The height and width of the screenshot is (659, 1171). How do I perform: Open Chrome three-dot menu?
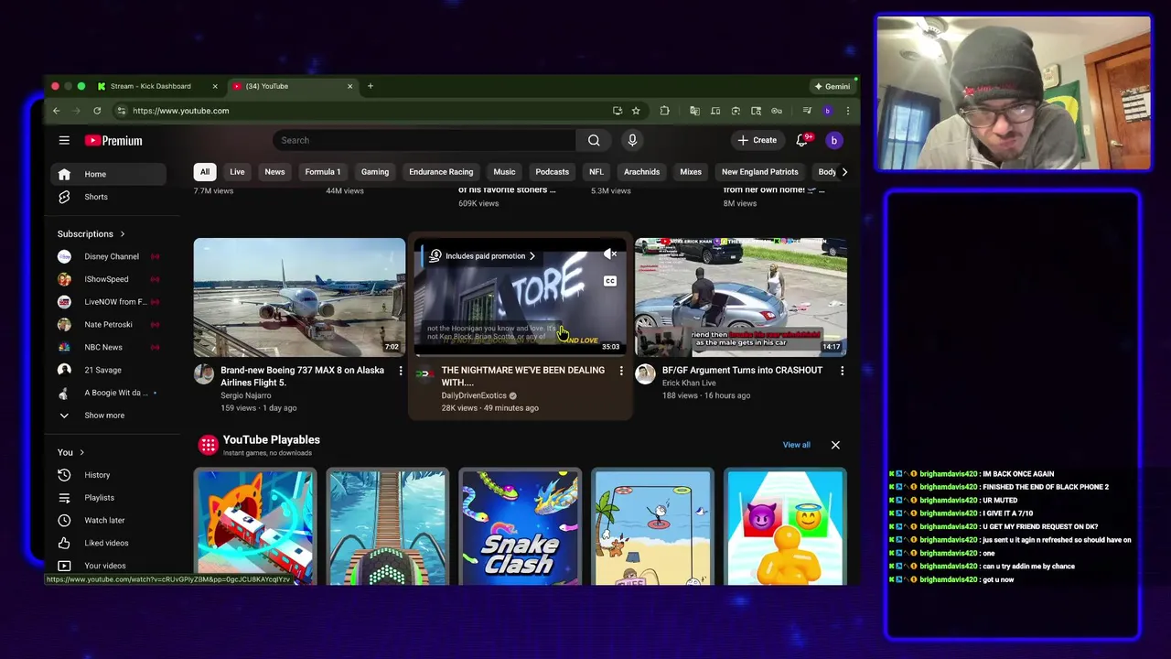coord(847,111)
